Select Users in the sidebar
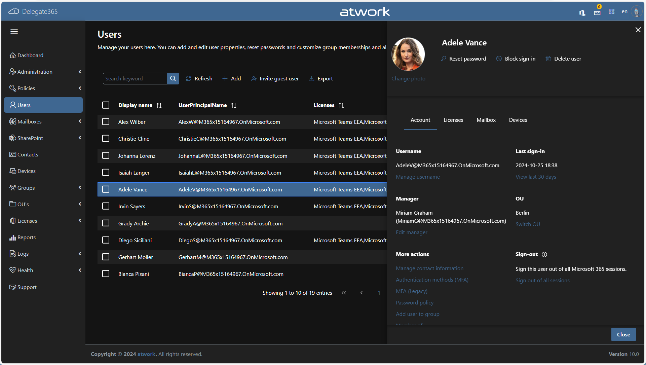 [43, 105]
